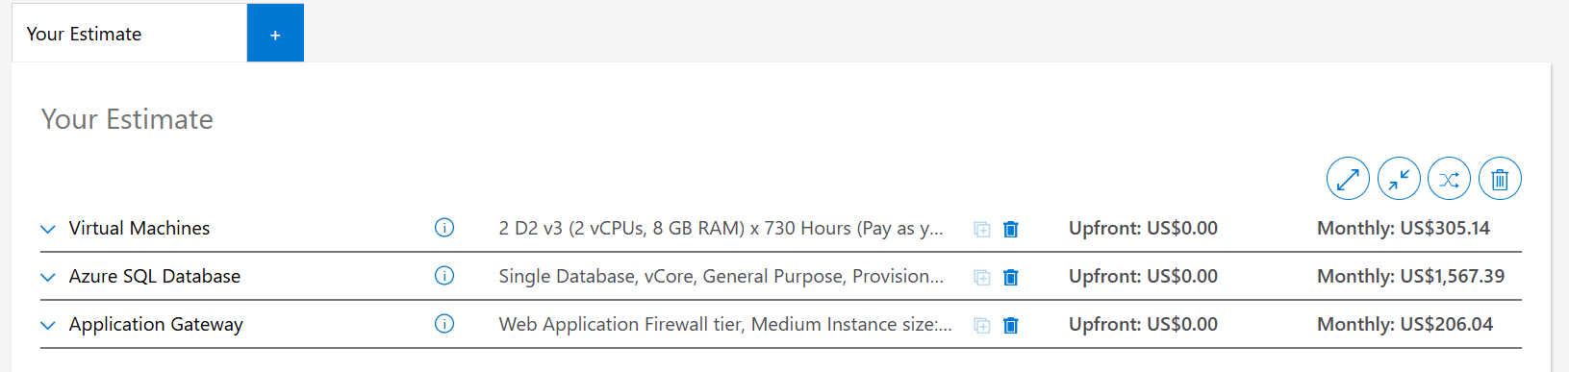This screenshot has width=1569, height=372.
Task: Delete the Virtual Machines row
Action: tap(1010, 229)
